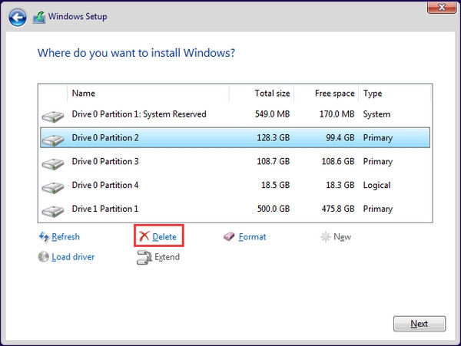The height and width of the screenshot is (346, 461).
Task: Sort by the Type column header
Action: (x=395, y=94)
